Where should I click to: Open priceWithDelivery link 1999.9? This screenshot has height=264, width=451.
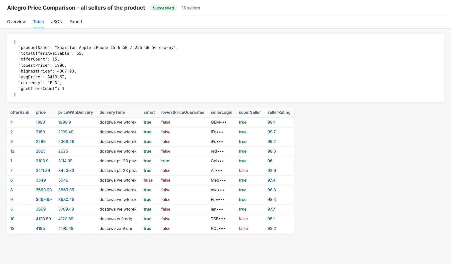[65, 122]
